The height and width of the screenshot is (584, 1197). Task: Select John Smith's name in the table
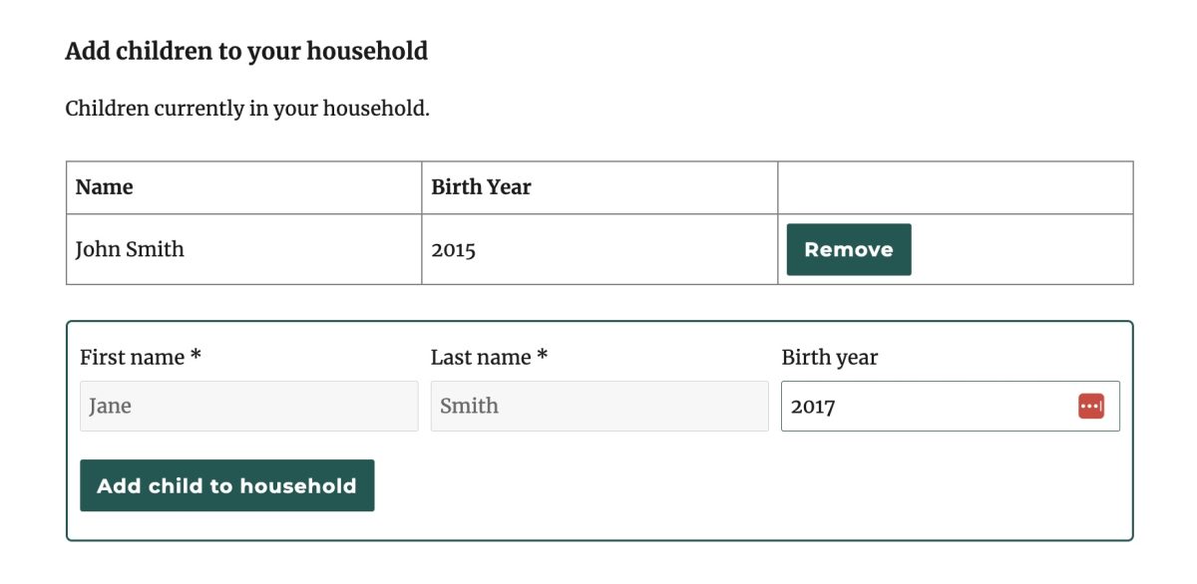coord(130,249)
